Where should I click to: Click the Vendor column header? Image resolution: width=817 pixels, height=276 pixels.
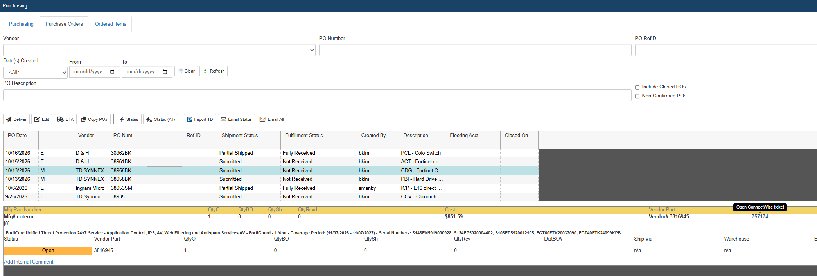click(x=91, y=140)
